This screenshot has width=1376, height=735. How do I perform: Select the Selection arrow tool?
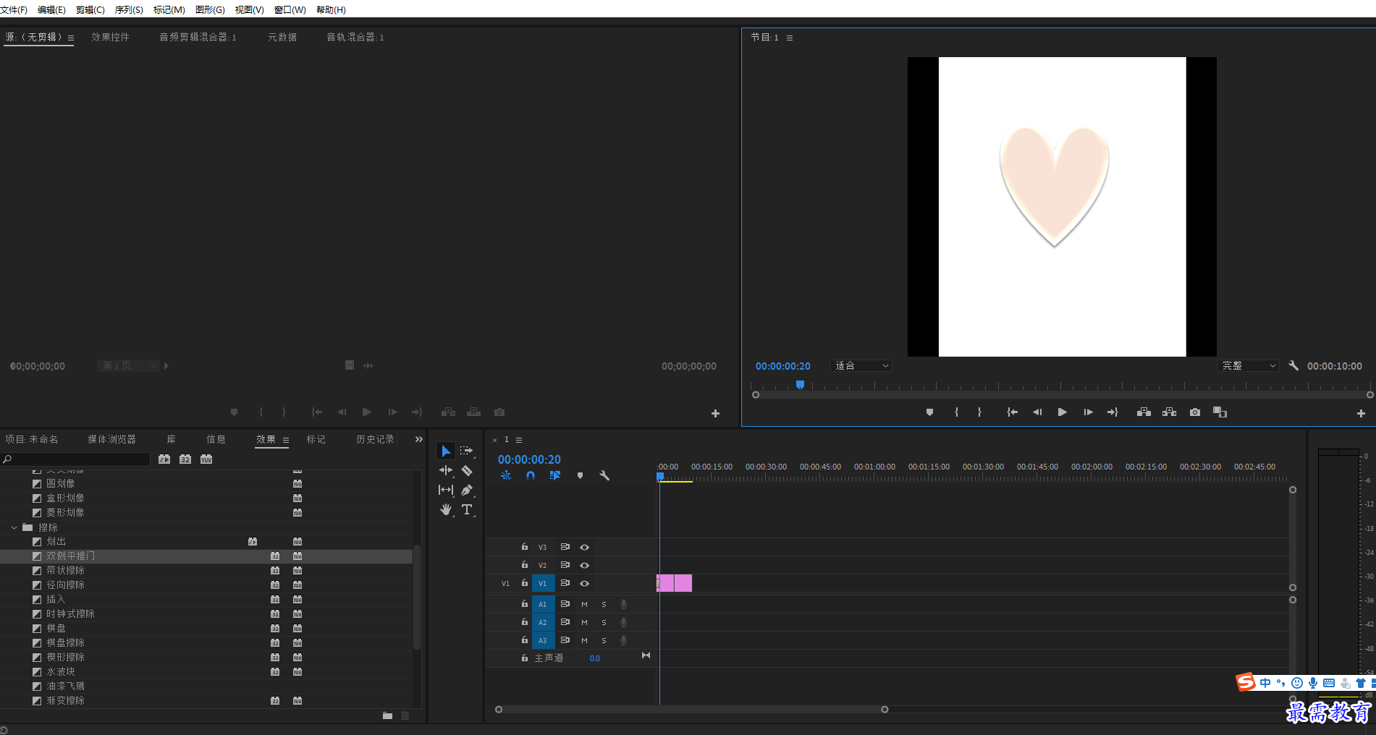(x=446, y=451)
